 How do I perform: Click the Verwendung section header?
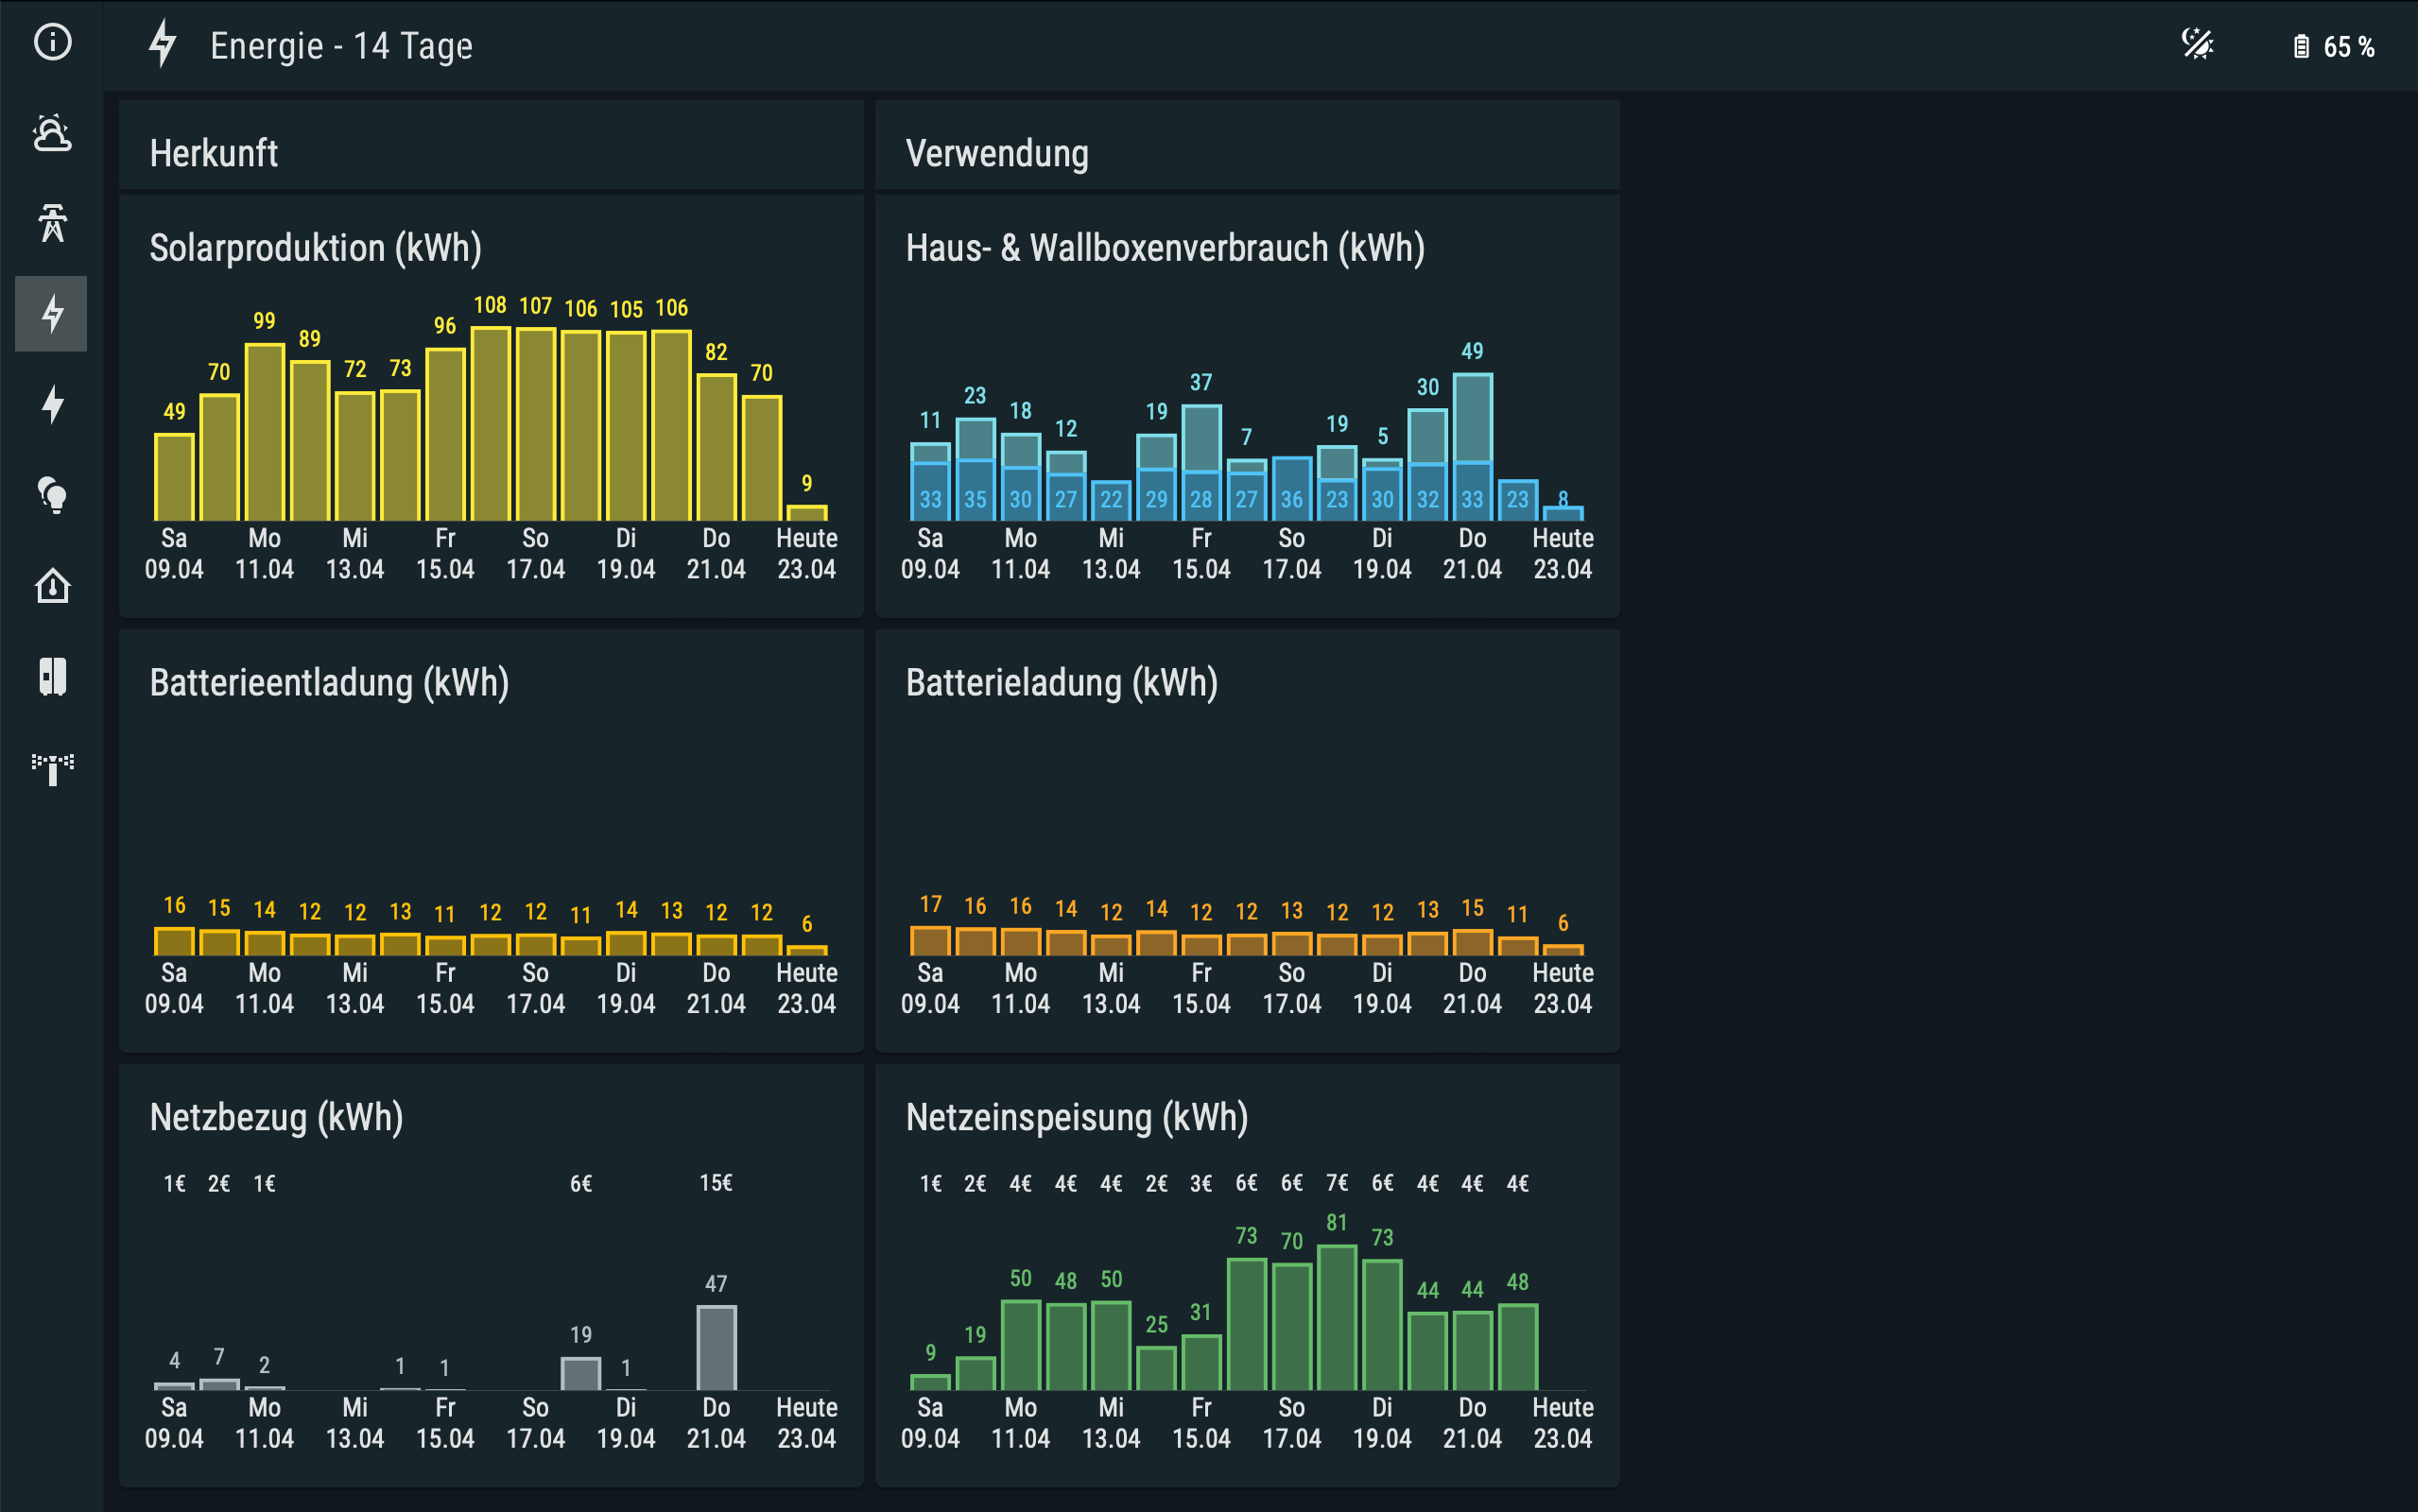pos(996,153)
